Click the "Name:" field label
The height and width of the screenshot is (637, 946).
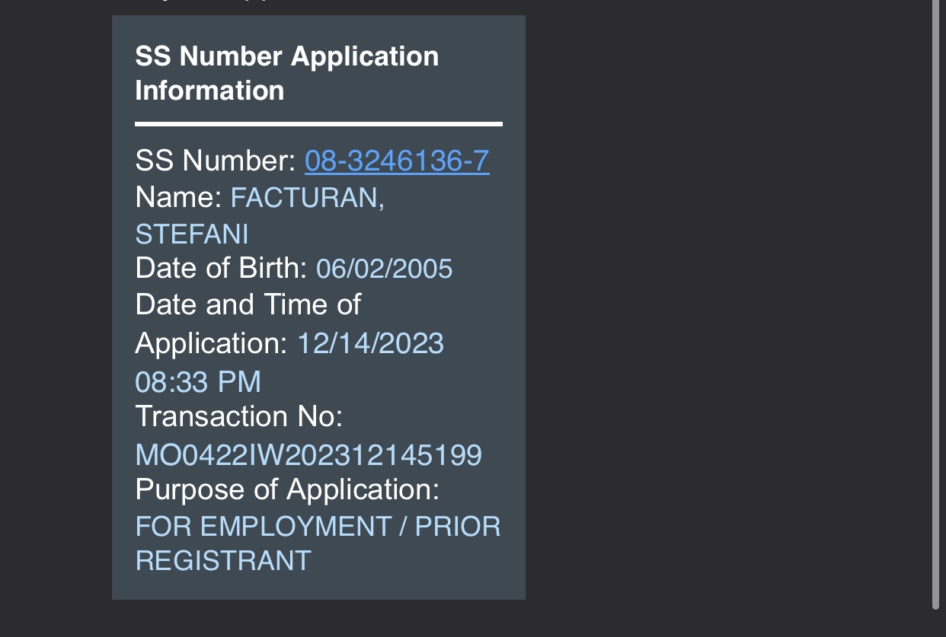tap(179, 198)
